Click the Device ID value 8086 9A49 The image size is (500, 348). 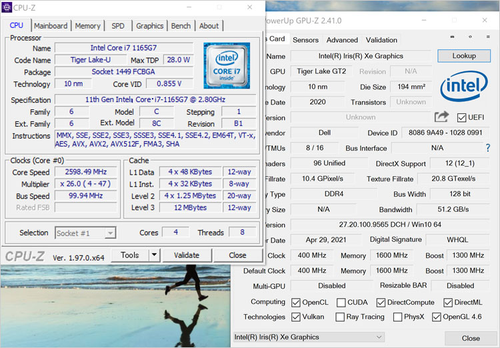point(445,133)
